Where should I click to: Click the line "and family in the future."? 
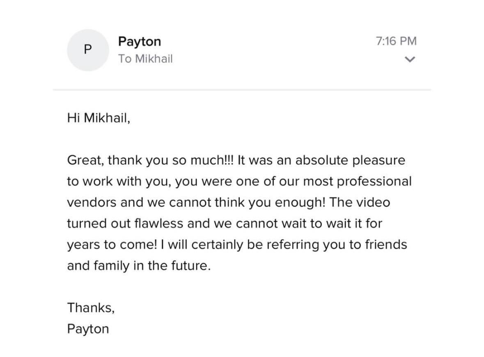coord(139,265)
